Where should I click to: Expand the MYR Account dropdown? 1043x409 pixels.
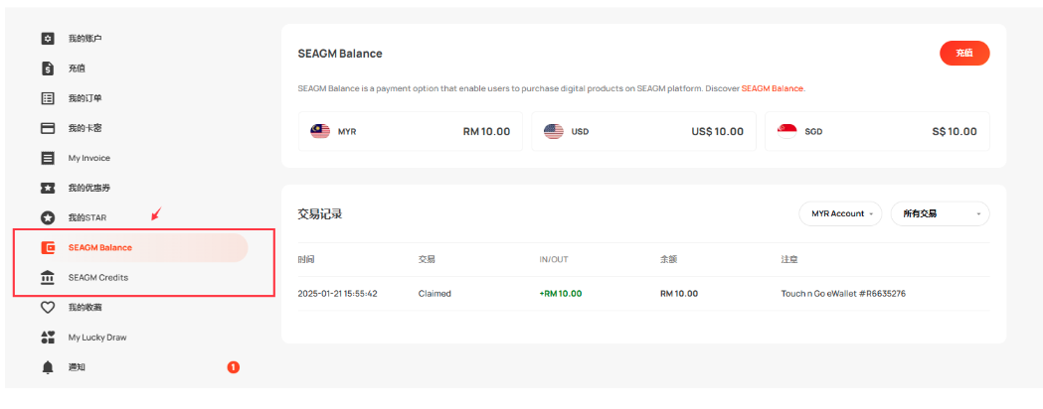(x=840, y=213)
